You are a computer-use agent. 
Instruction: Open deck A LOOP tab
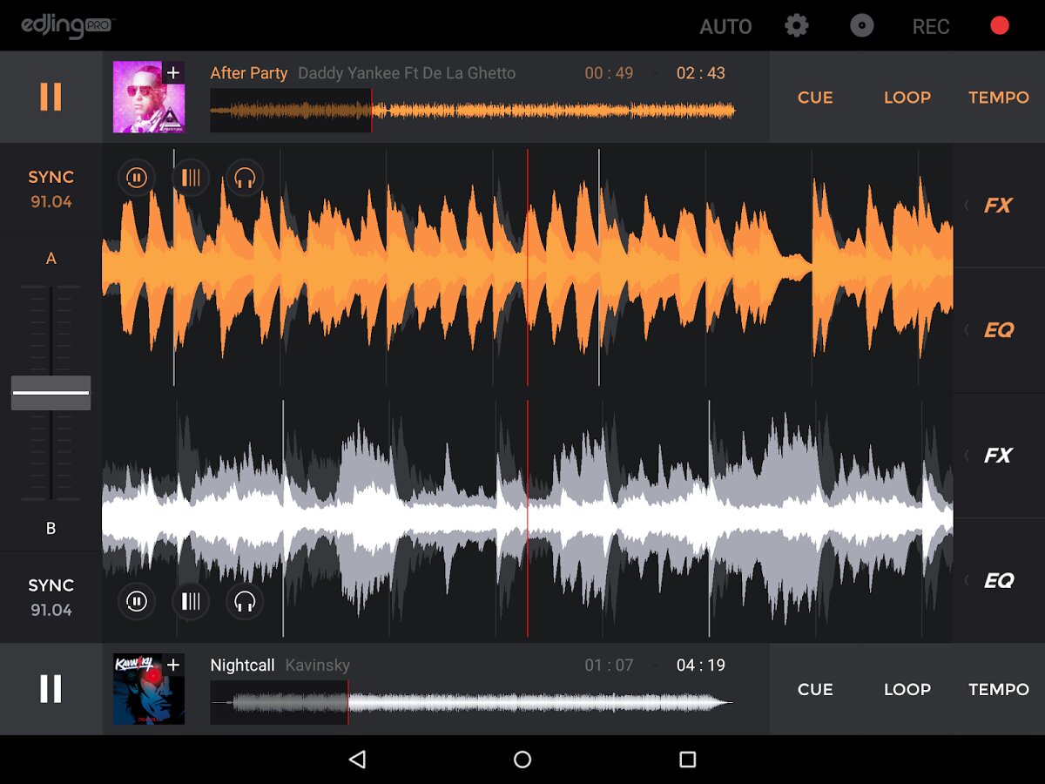[x=907, y=98]
